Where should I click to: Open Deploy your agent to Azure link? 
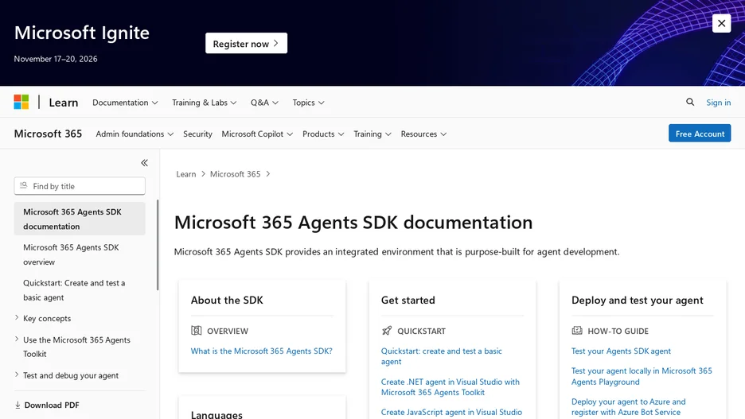(628, 407)
